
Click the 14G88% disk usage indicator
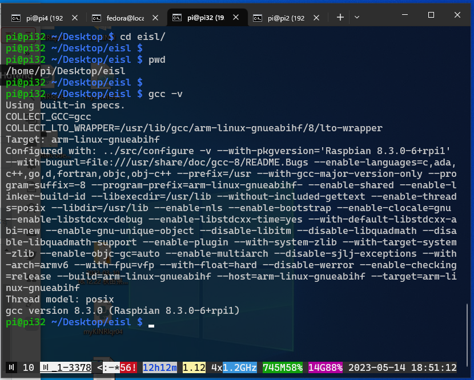click(326, 367)
